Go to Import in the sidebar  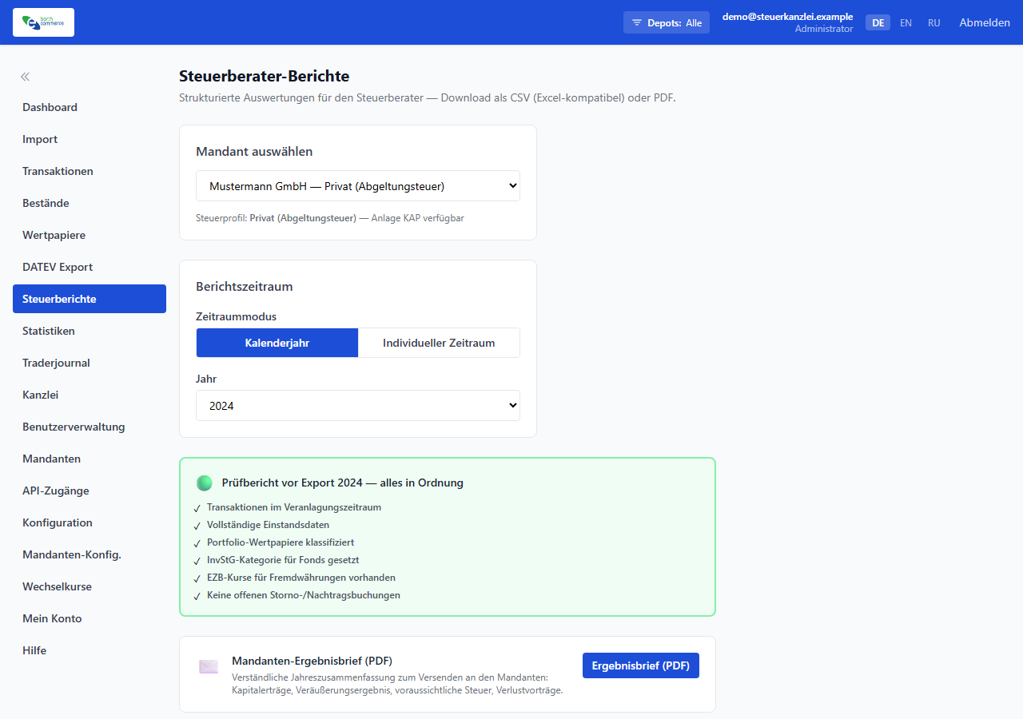pos(90,139)
